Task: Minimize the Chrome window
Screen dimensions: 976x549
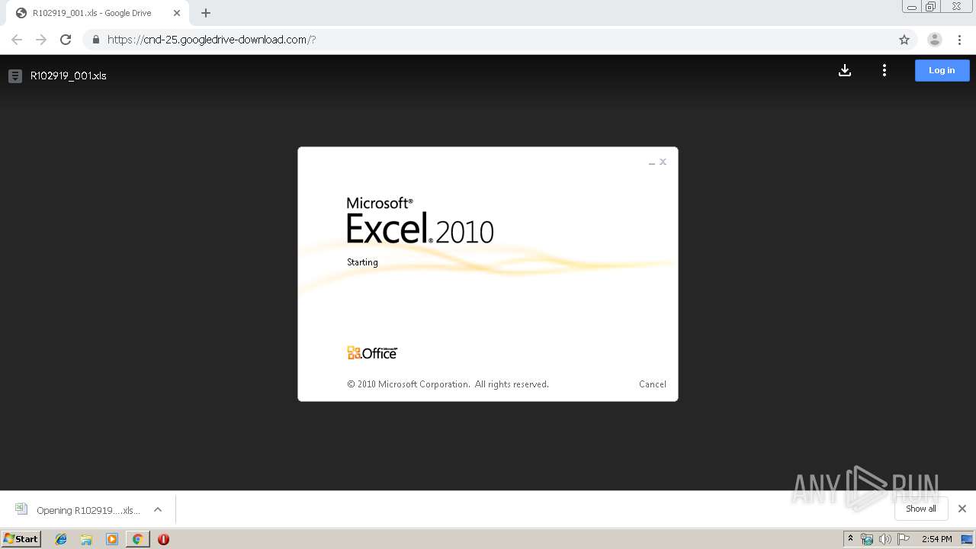Action: 912,7
